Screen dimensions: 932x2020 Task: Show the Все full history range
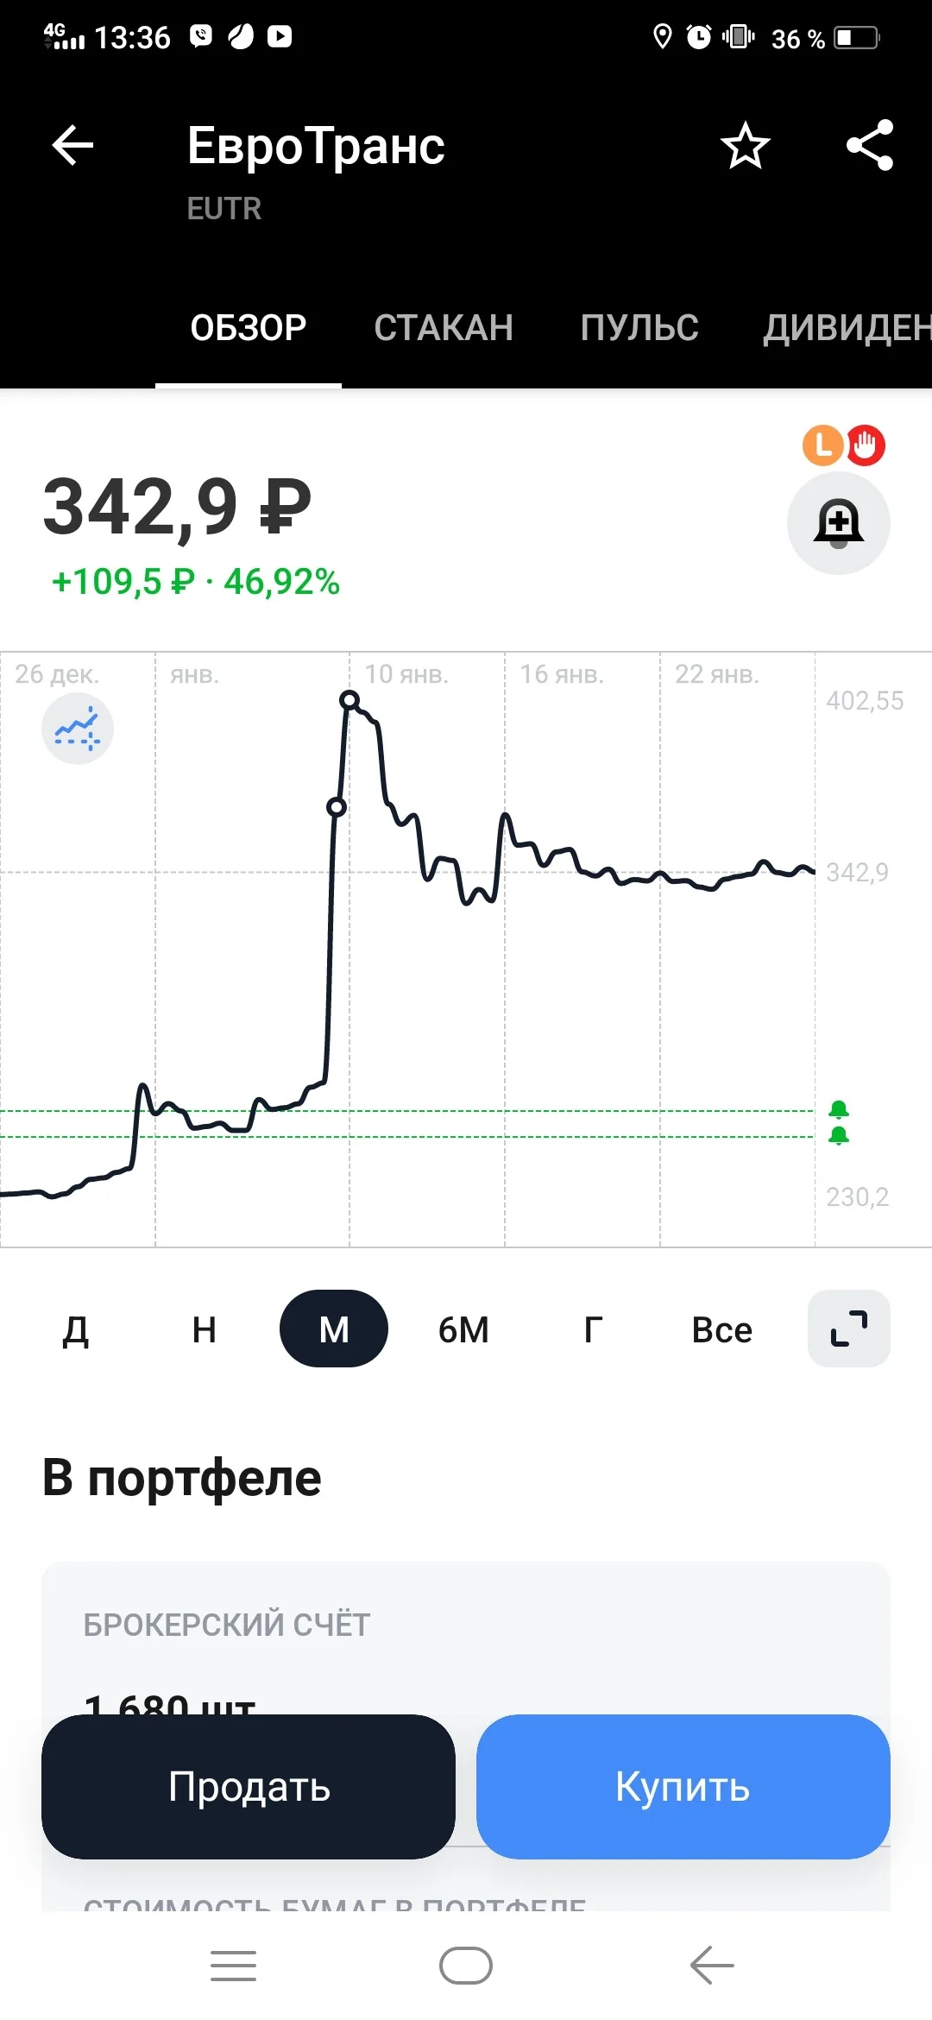pos(722,1329)
